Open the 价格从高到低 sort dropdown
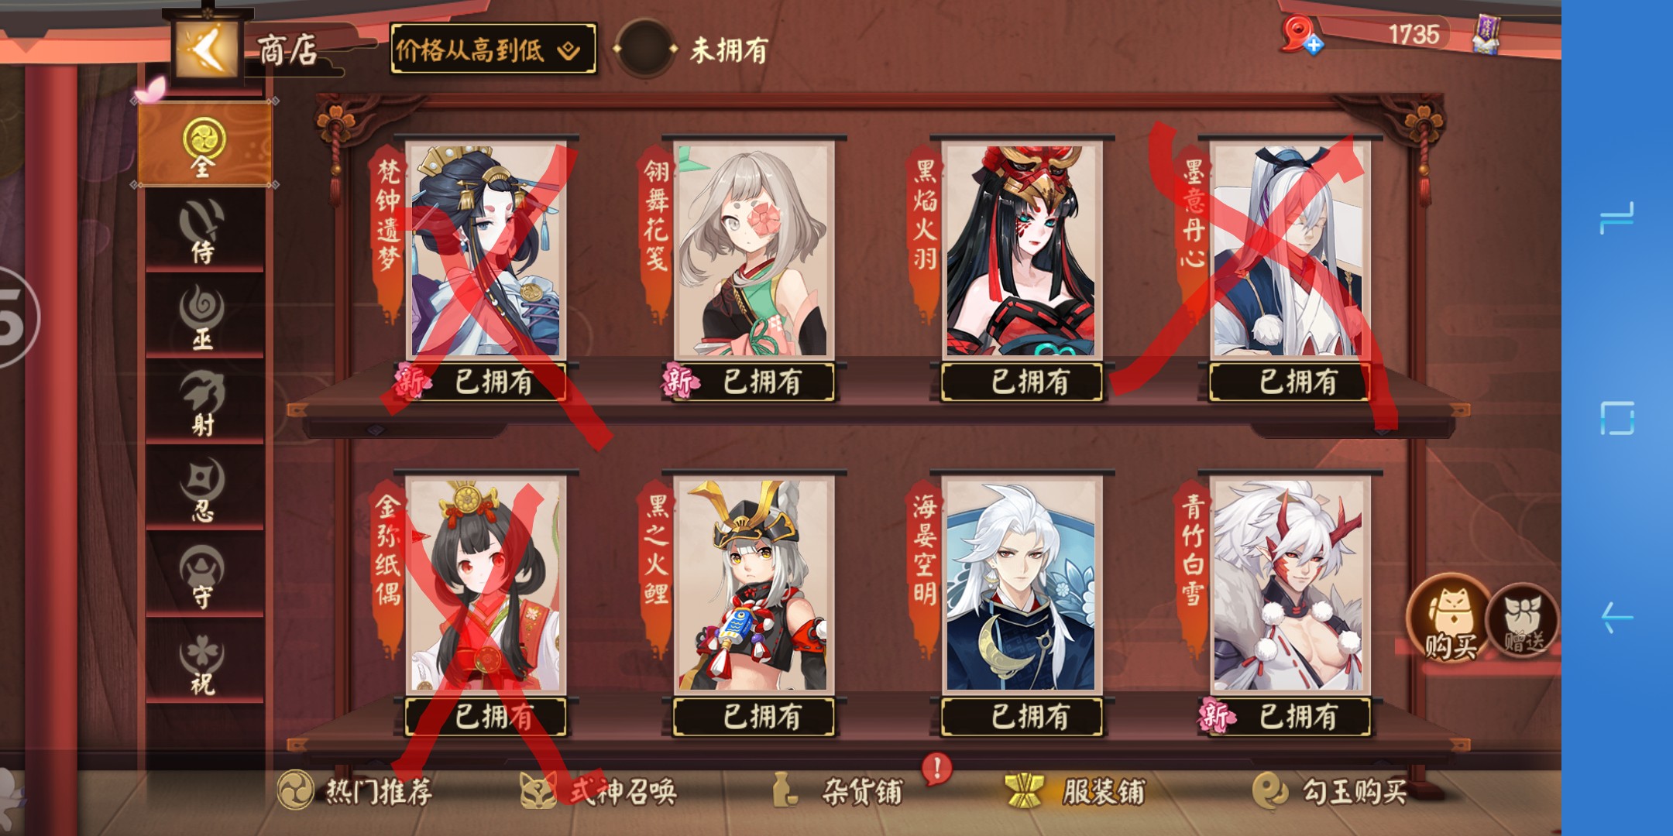Screen dimensions: 1673x836 point(493,50)
